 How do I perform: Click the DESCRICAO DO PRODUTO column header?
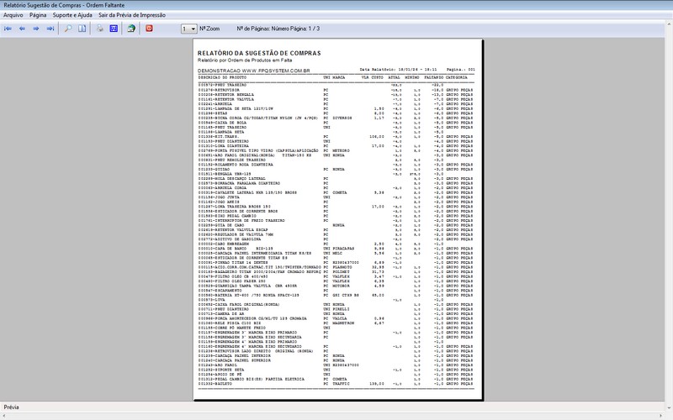coord(222,76)
